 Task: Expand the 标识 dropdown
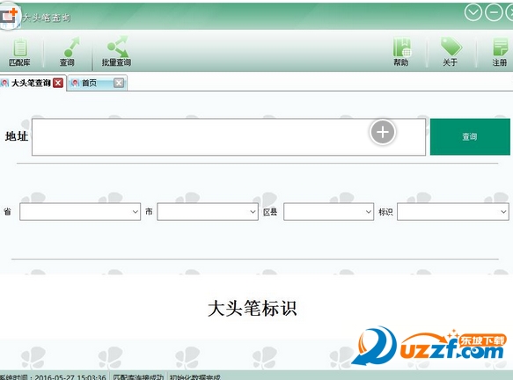[453, 212]
